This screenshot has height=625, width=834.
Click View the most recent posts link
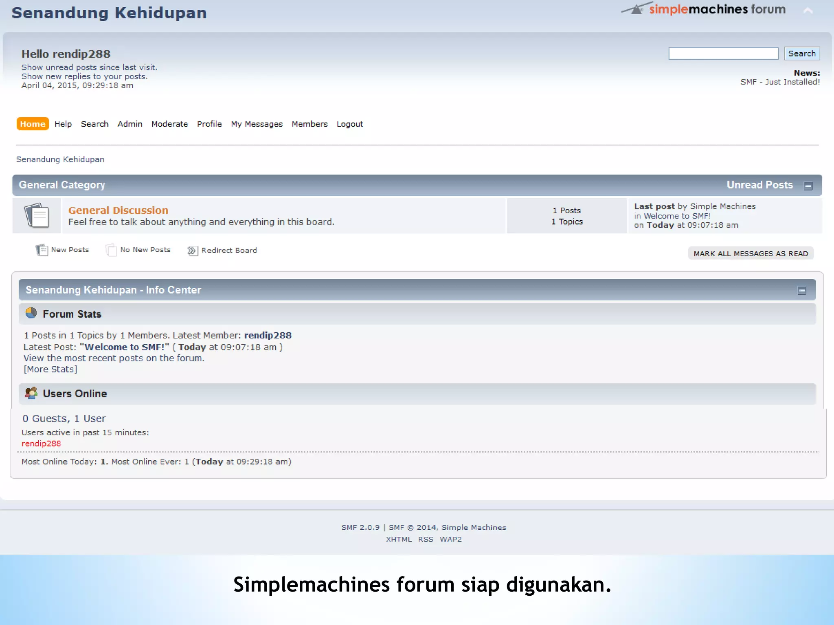[114, 358]
